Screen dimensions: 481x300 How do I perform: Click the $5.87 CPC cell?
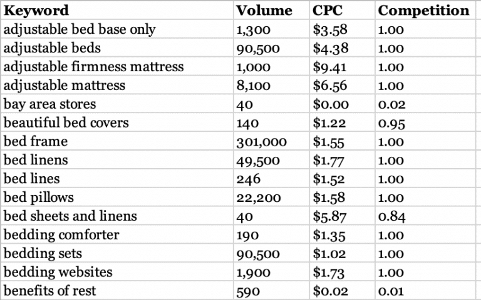342,216
